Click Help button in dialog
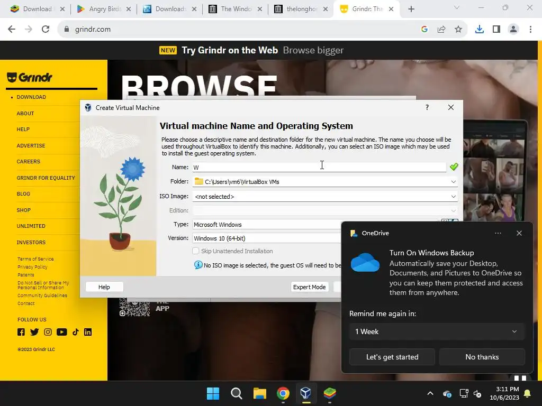This screenshot has width=542, height=406. pyautogui.click(x=104, y=287)
